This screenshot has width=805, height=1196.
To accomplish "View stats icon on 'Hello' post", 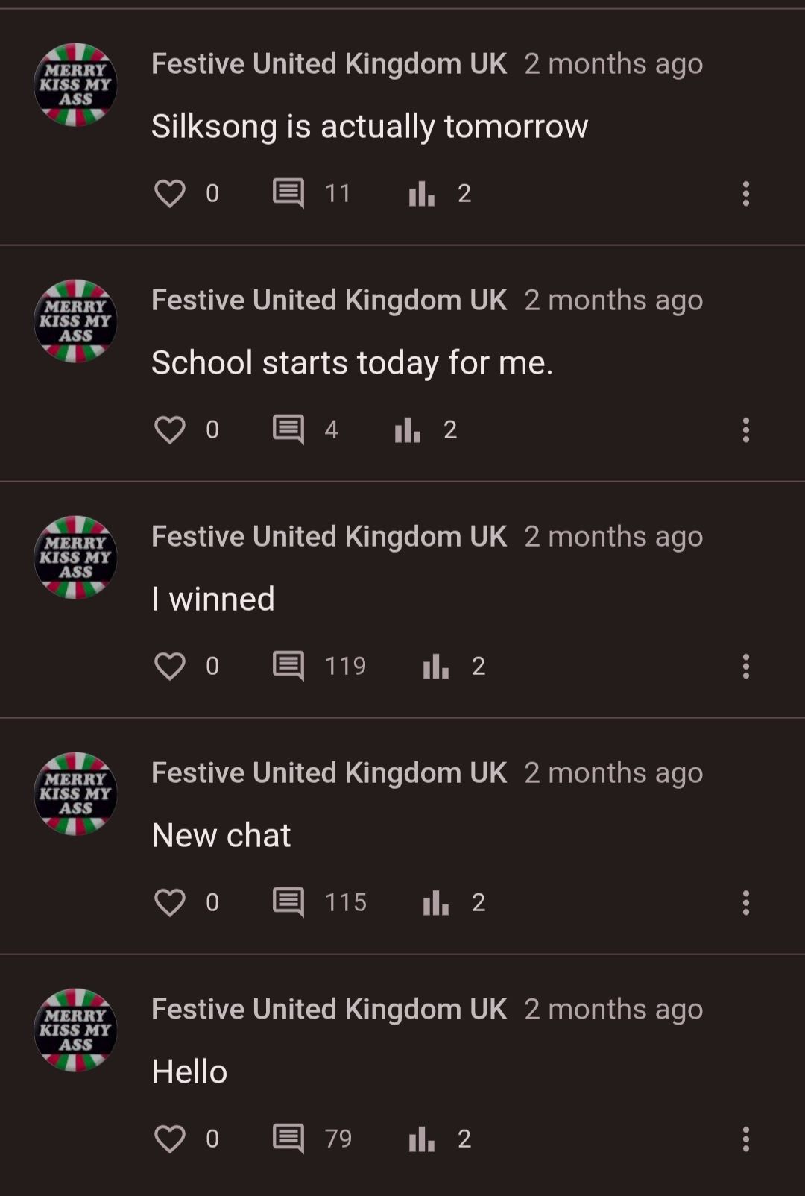I will click(x=422, y=1139).
